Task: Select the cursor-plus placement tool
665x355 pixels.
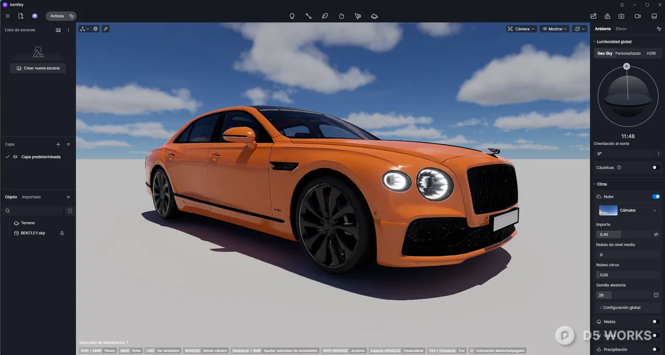Action: click(x=358, y=16)
